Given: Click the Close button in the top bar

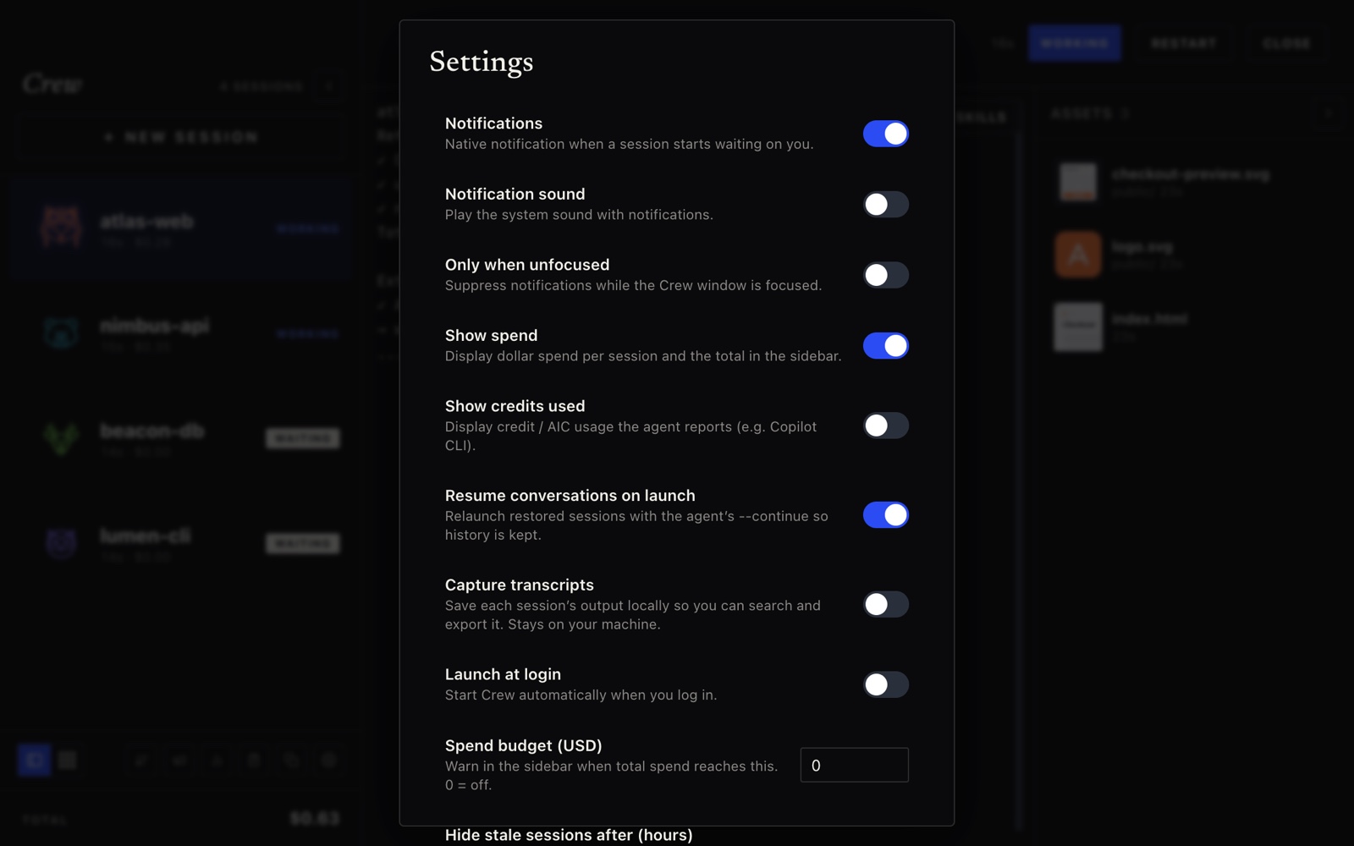Looking at the screenshot, I should (1286, 43).
